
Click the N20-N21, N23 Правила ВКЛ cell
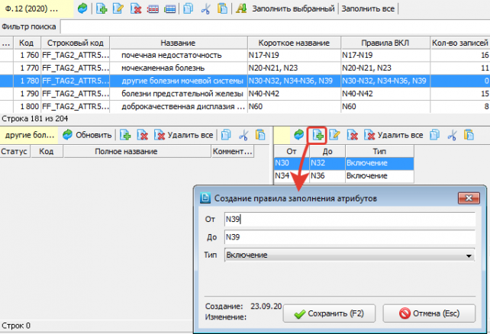pos(385,68)
